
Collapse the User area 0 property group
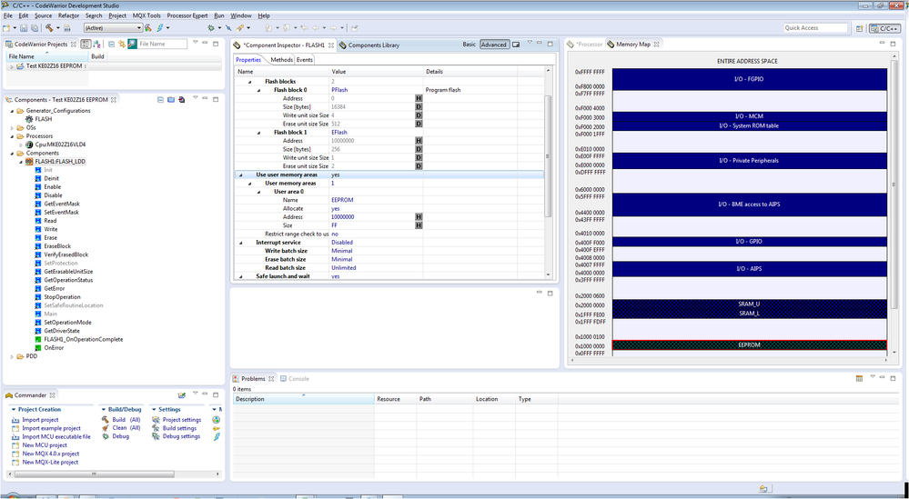(259, 192)
